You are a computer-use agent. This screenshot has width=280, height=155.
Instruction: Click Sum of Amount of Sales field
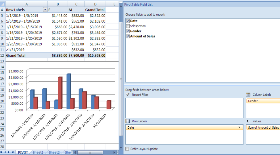[x=263, y=127]
